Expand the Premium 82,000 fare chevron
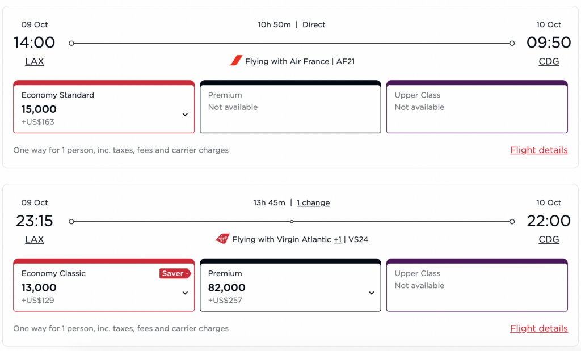Image resolution: width=581 pixels, height=351 pixels. [372, 293]
